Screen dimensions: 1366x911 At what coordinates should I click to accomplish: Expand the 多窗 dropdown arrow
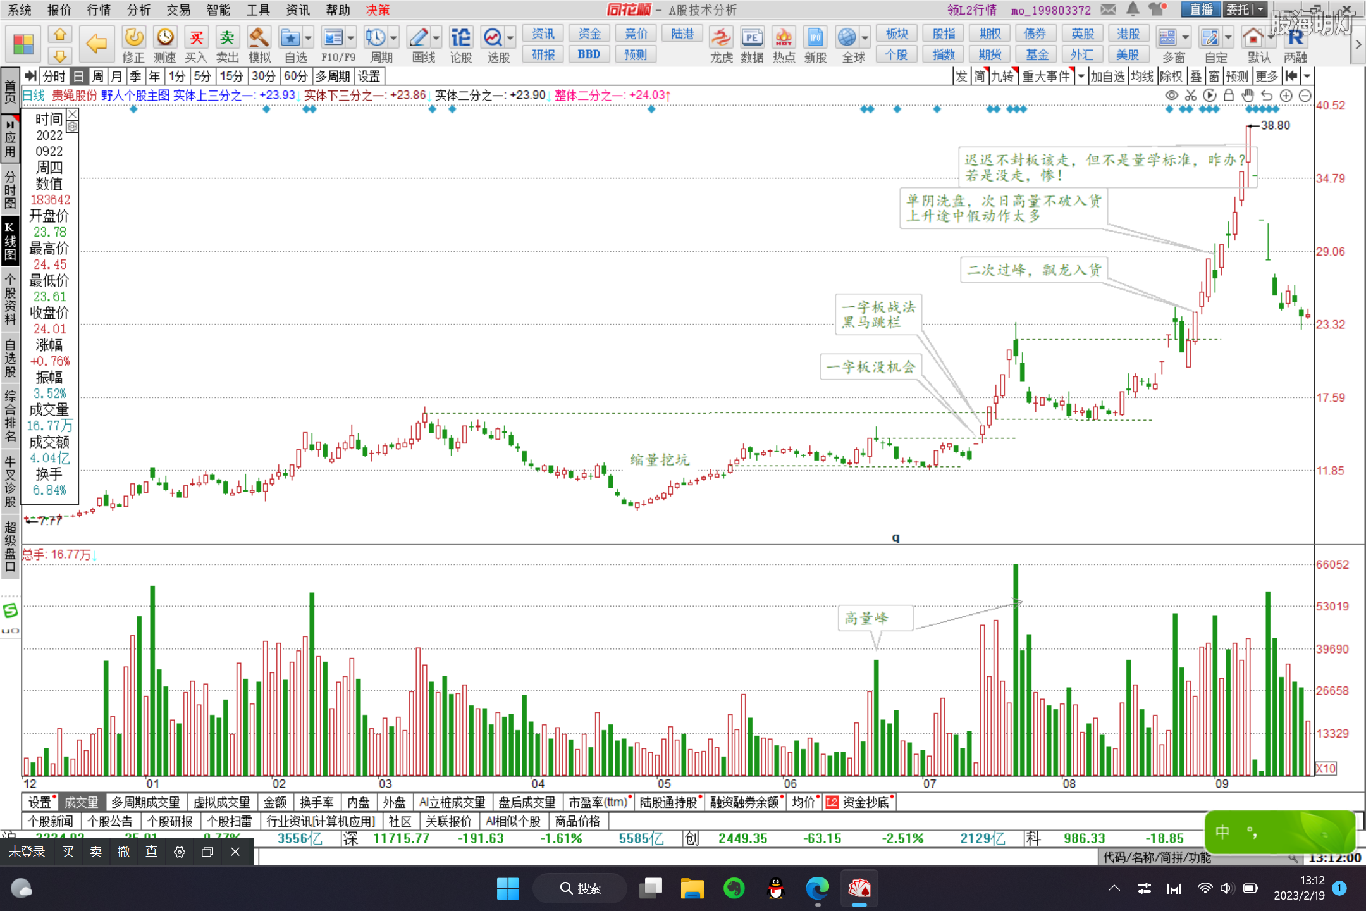pos(1185,38)
